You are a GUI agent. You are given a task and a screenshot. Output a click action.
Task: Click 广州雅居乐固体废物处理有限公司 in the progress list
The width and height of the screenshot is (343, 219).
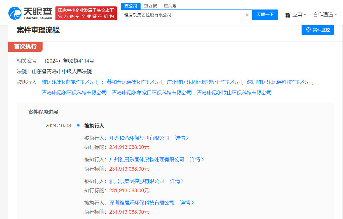[147, 160]
